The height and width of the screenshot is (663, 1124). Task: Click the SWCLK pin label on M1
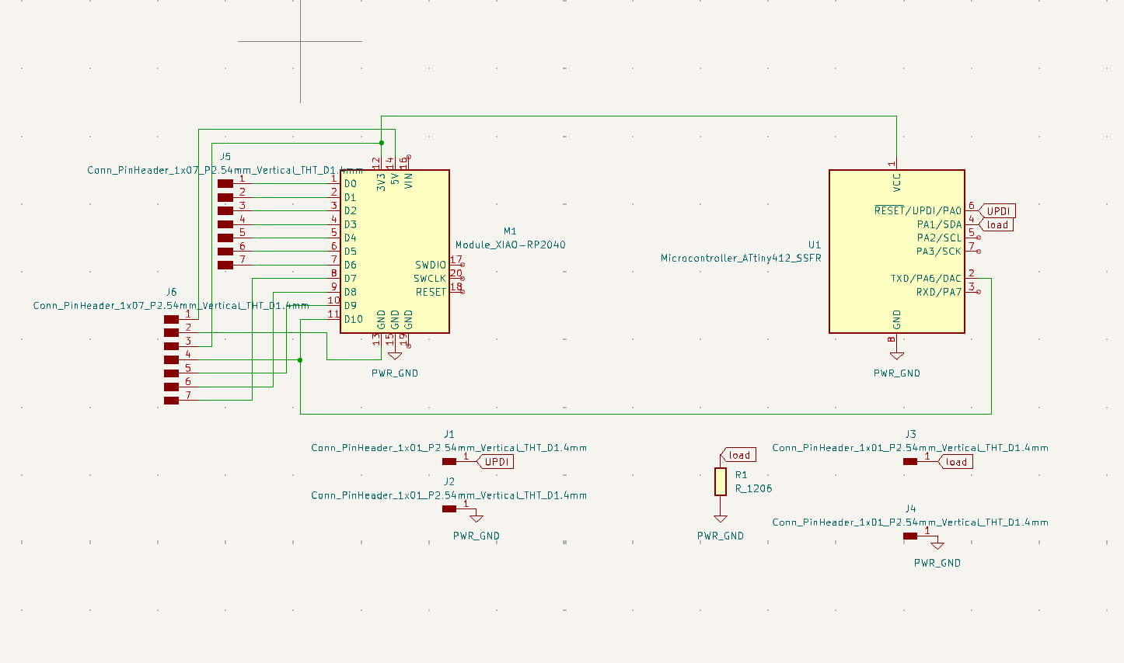430,279
